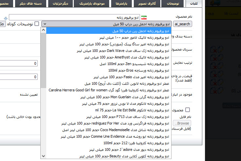Collapse the product suggestion combo box arrow
The height and width of the screenshot is (161, 241).
45,24
